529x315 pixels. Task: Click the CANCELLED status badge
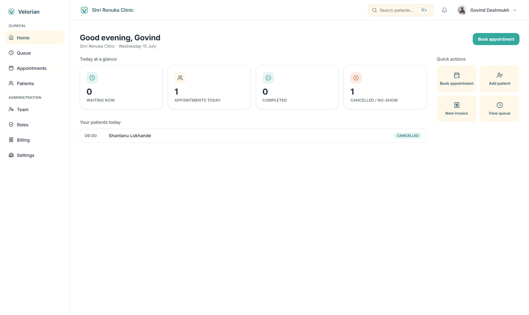408,136
